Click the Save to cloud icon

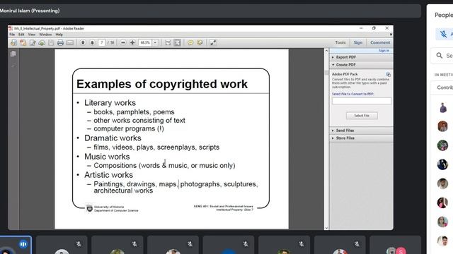pos(42,42)
